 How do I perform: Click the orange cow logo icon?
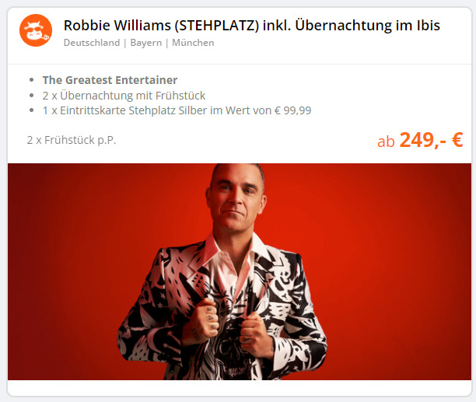(36, 30)
